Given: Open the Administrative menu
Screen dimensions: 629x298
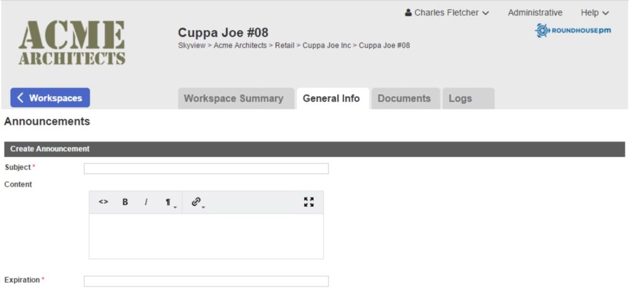Looking at the screenshot, I should [x=535, y=13].
